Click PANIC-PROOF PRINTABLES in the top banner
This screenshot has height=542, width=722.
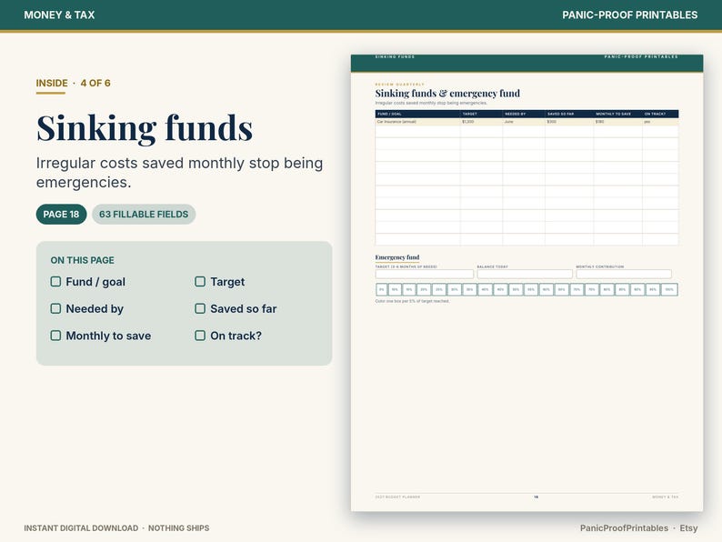tap(629, 15)
